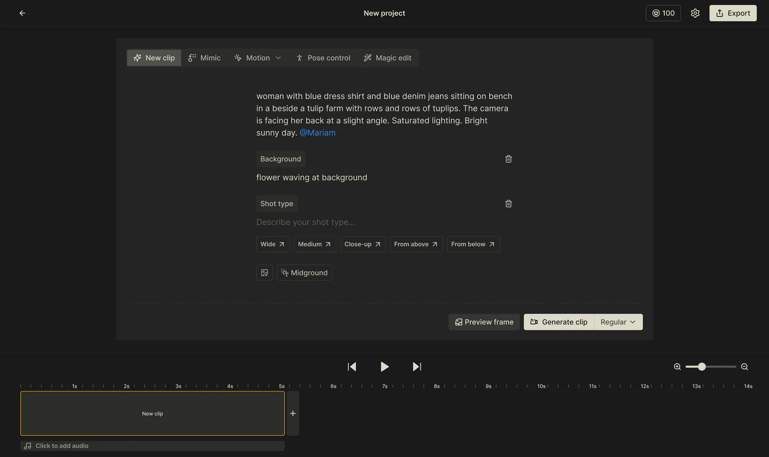769x457 pixels.
Task: Check the 100 credits counter
Action: [x=663, y=13]
